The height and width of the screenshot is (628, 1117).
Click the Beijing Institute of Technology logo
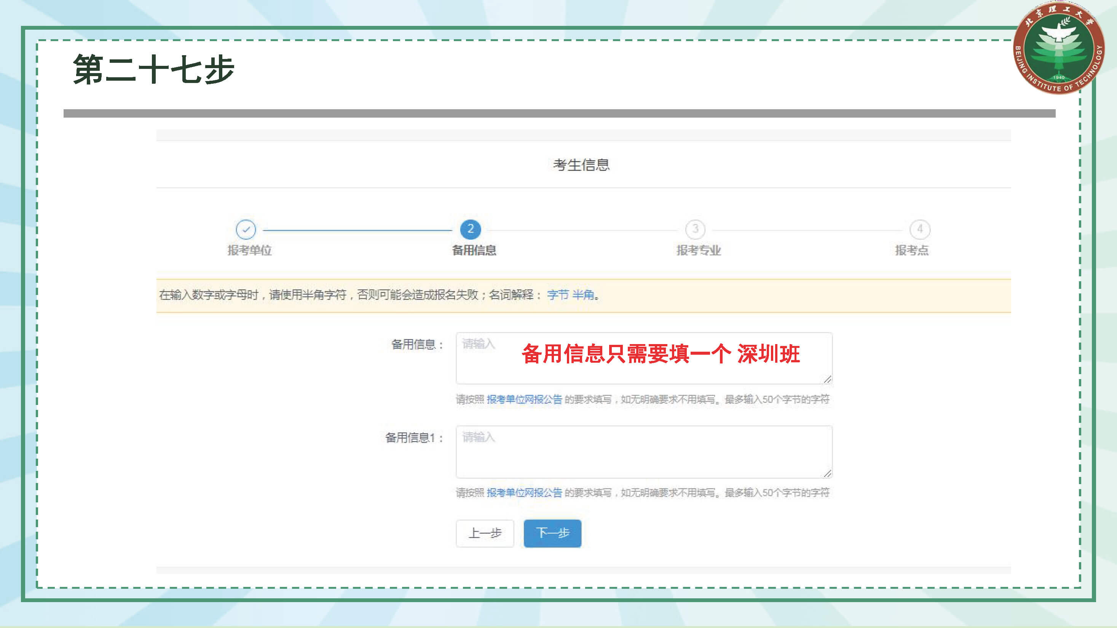click(1058, 48)
